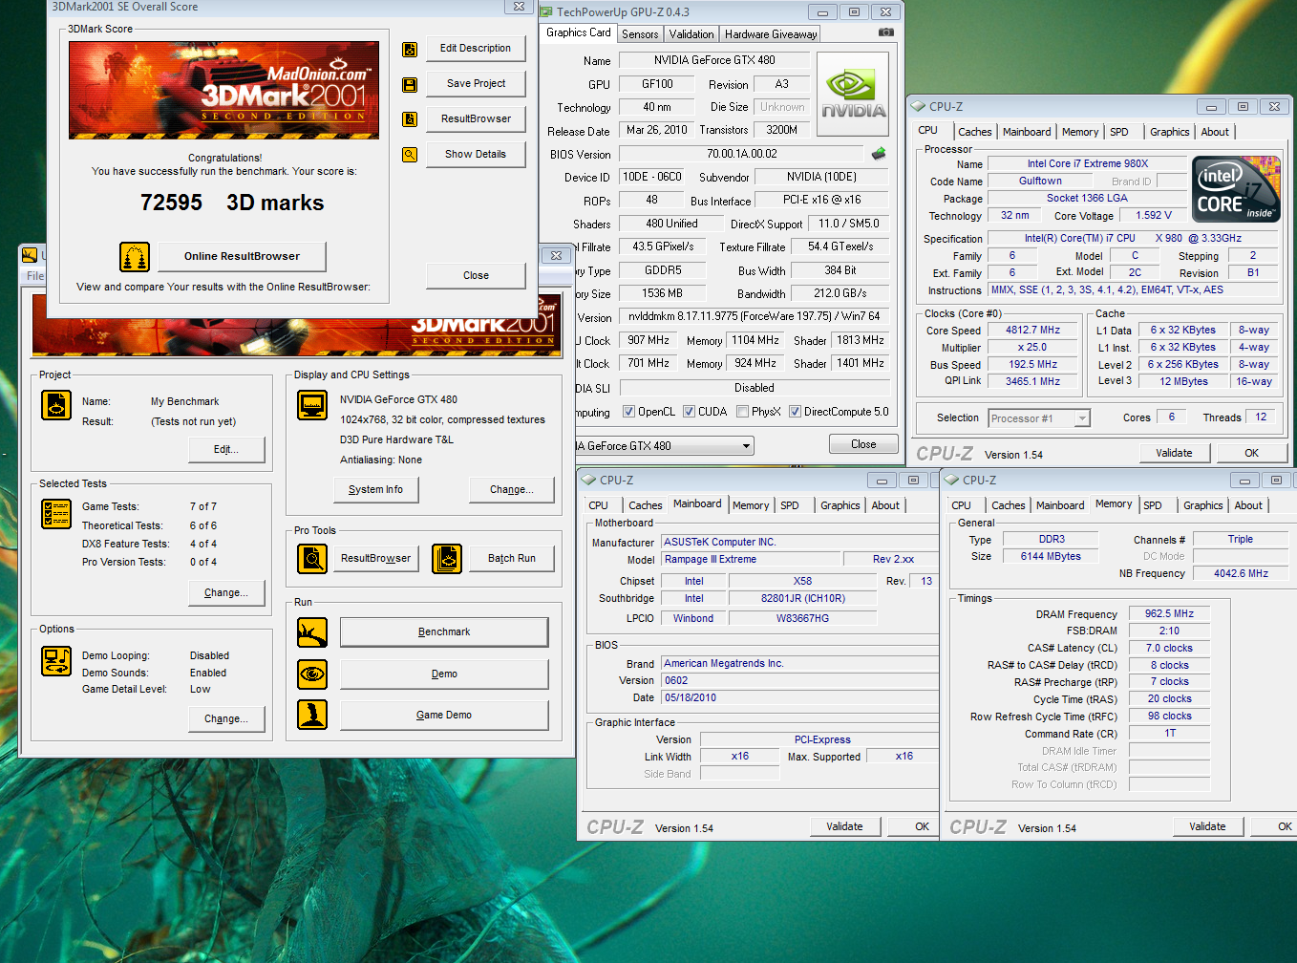Click the GPU Name field NVIDIA GeForce GTX 480

[714, 60]
